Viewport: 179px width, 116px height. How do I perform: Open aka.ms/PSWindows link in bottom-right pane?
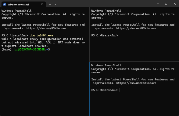point(136,83)
